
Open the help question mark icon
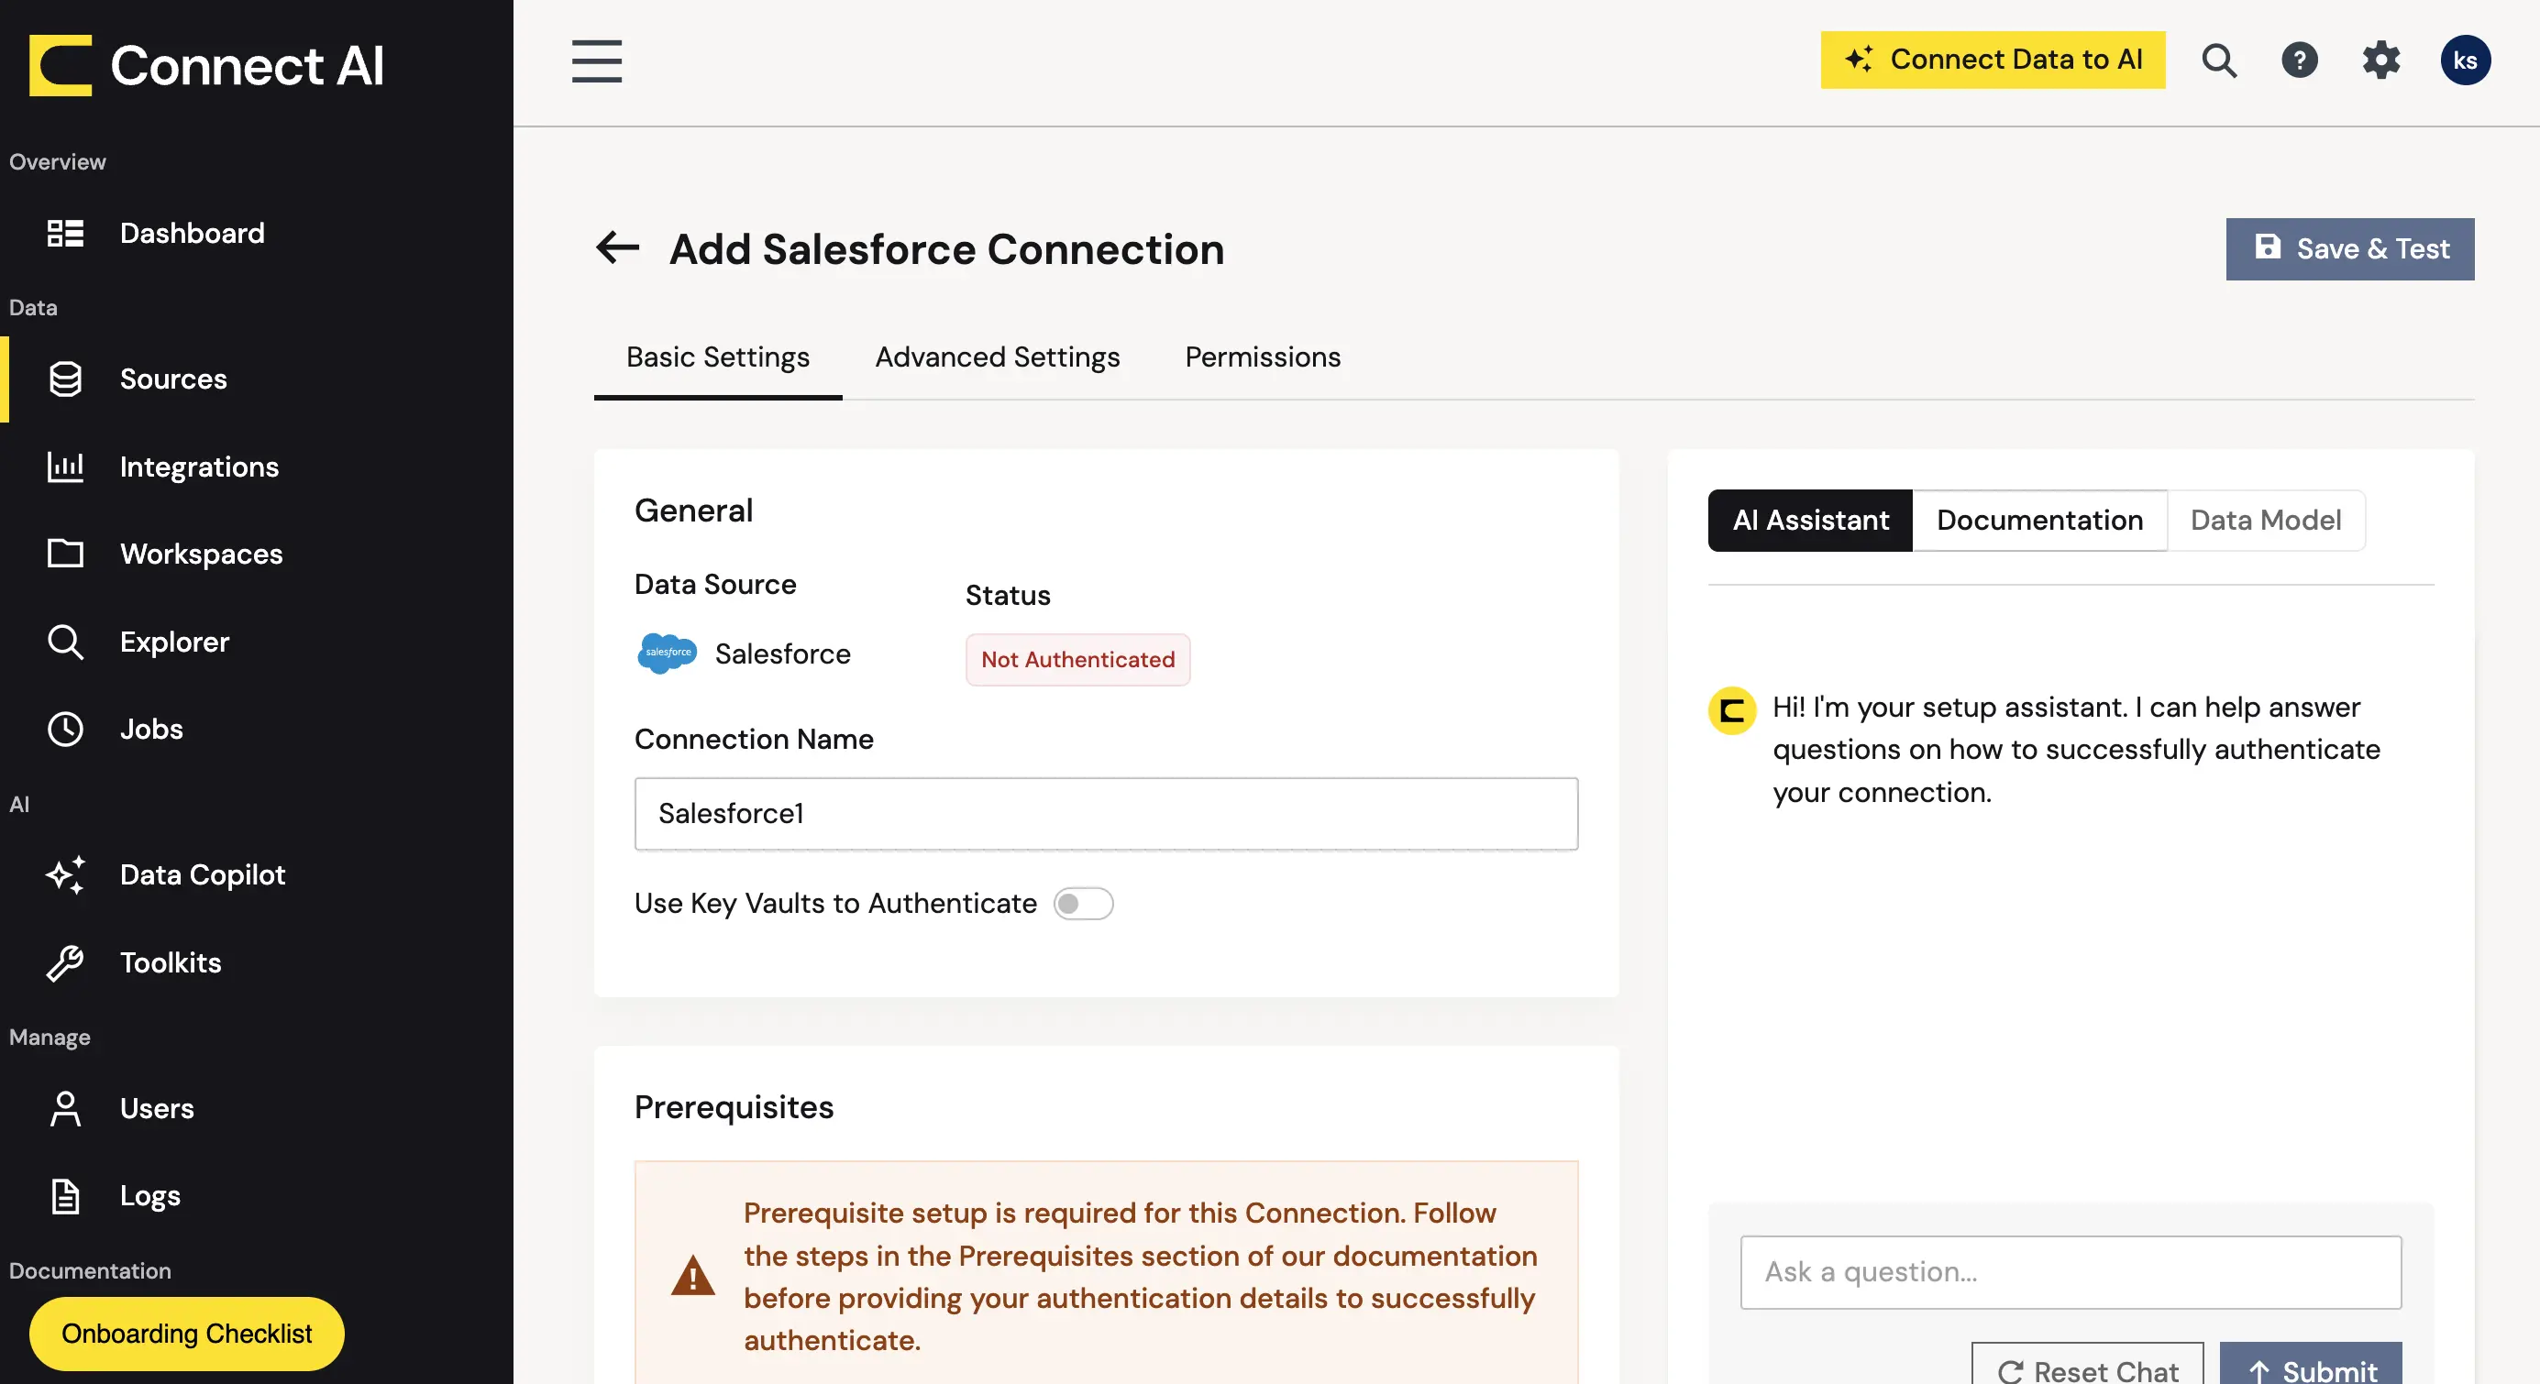pyautogui.click(x=2300, y=60)
